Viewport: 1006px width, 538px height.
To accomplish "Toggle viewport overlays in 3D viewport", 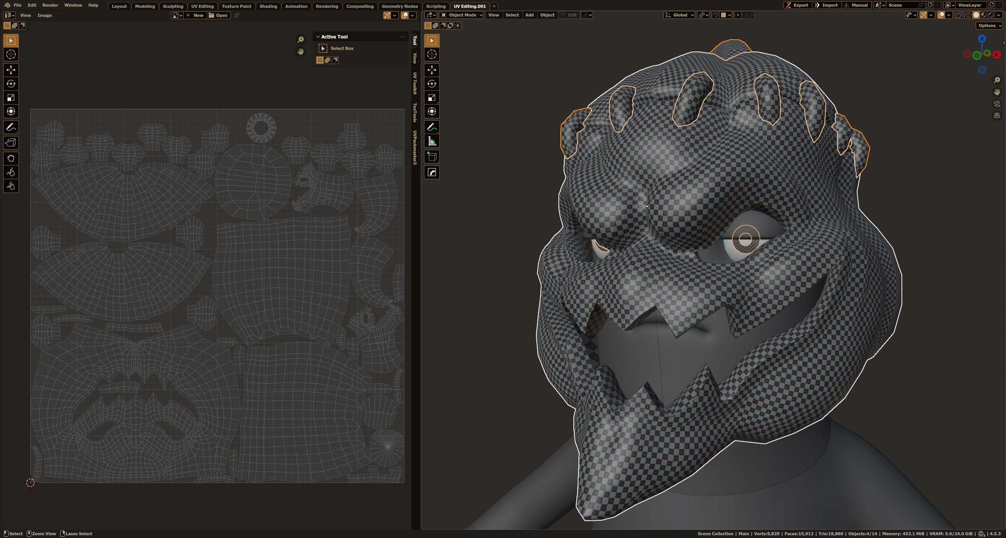I will tap(941, 15).
